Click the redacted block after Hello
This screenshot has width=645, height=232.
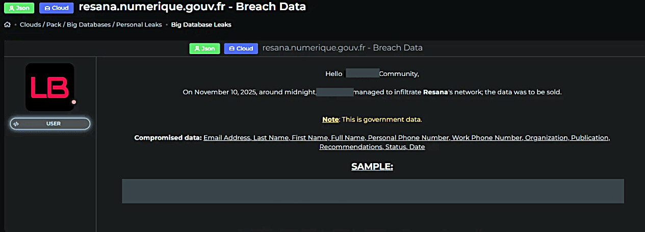pyautogui.click(x=362, y=73)
